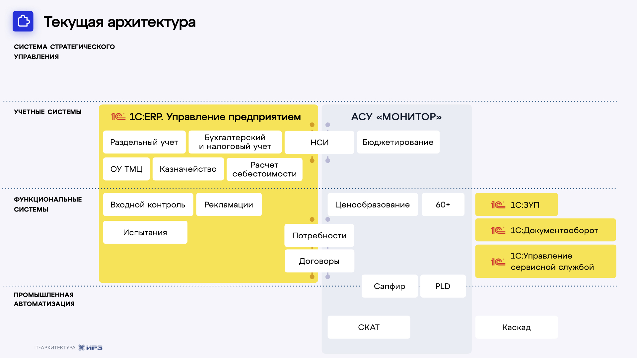Click 1C logo in Управление сервисной службой box

pos(498,262)
